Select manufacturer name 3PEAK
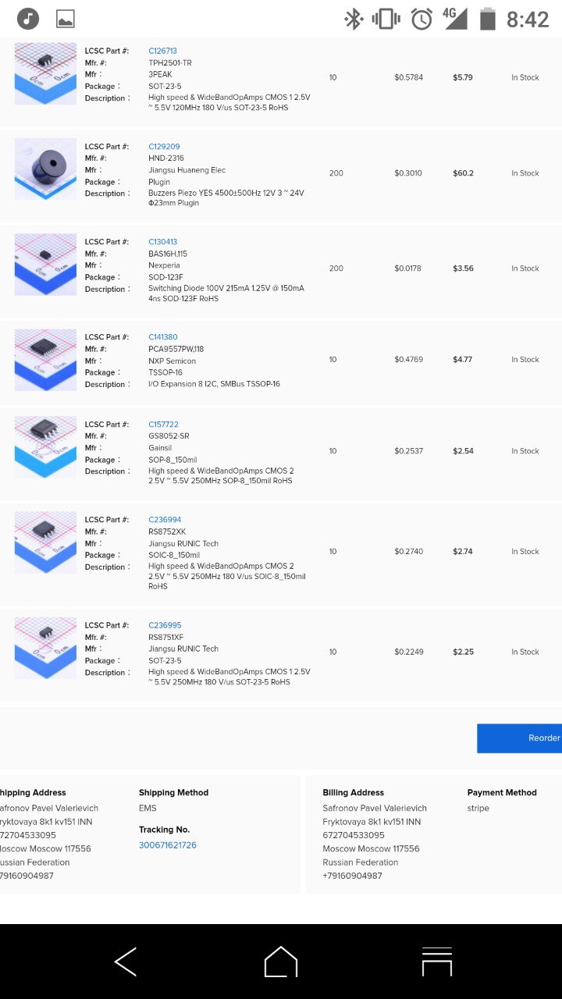Image resolution: width=562 pixels, height=999 pixels. point(159,75)
